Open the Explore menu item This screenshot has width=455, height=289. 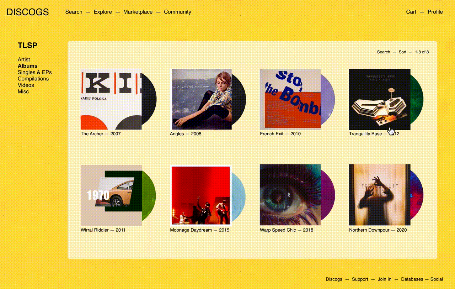point(103,12)
